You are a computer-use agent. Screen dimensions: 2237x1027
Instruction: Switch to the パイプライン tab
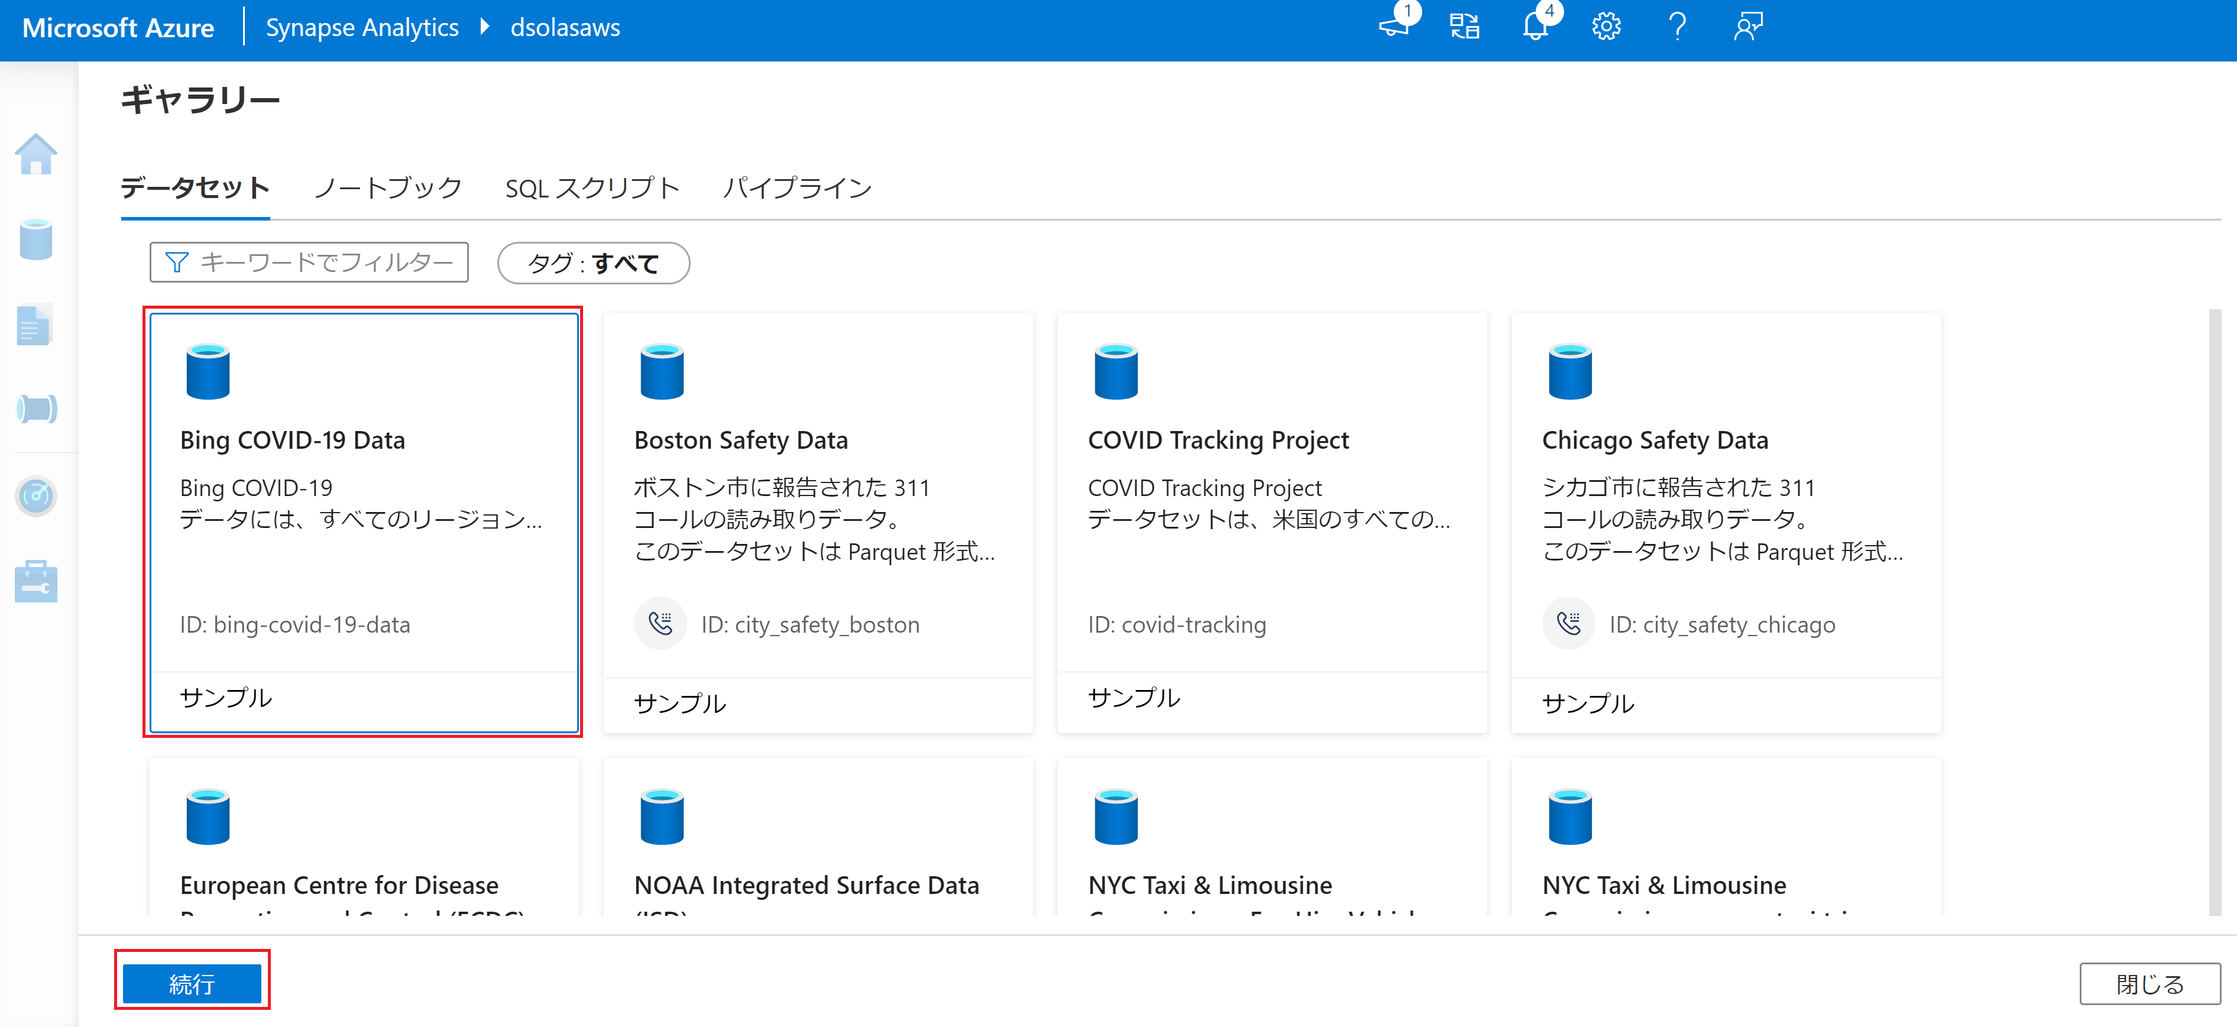pos(797,189)
